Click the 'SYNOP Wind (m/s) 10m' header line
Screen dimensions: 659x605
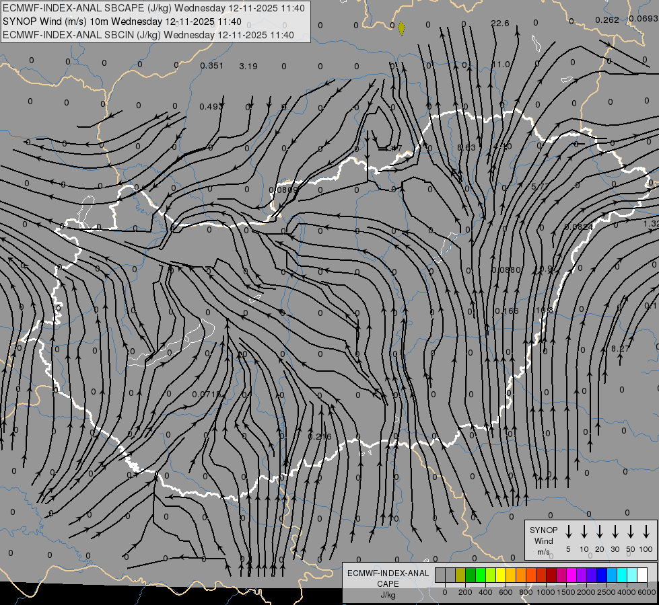click(123, 22)
